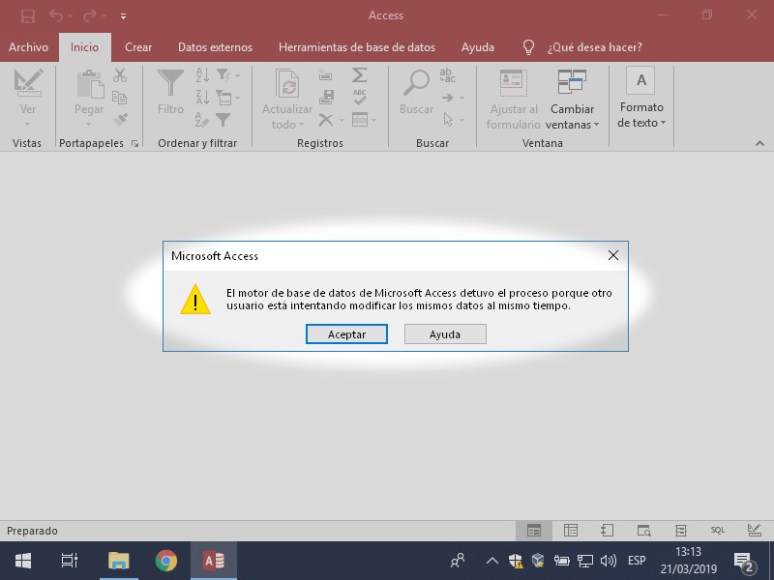Click the ¿Qué desea hacer? search box

594,46
